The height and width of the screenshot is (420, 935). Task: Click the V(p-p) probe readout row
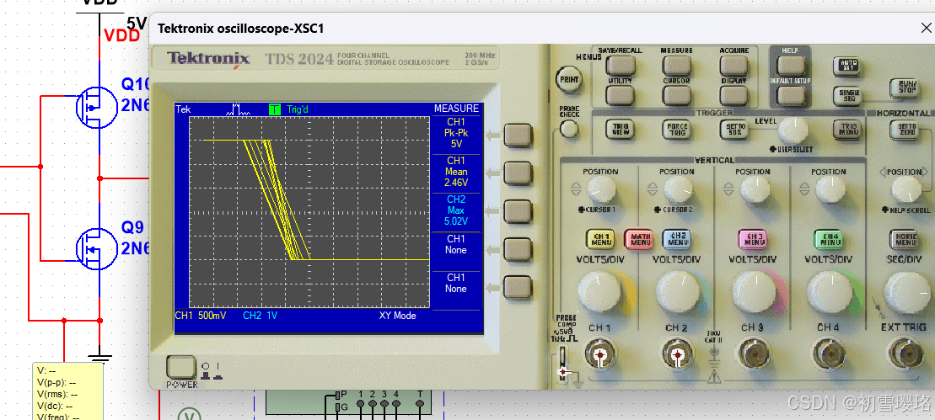pos(56,382)
